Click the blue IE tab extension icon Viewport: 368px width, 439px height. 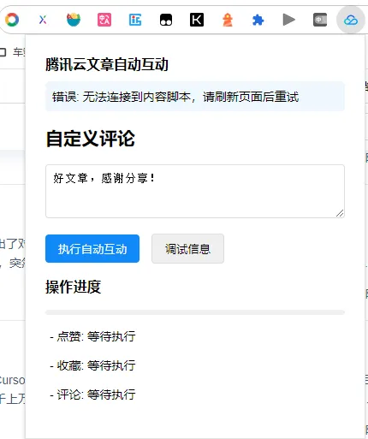coord(135,20)
